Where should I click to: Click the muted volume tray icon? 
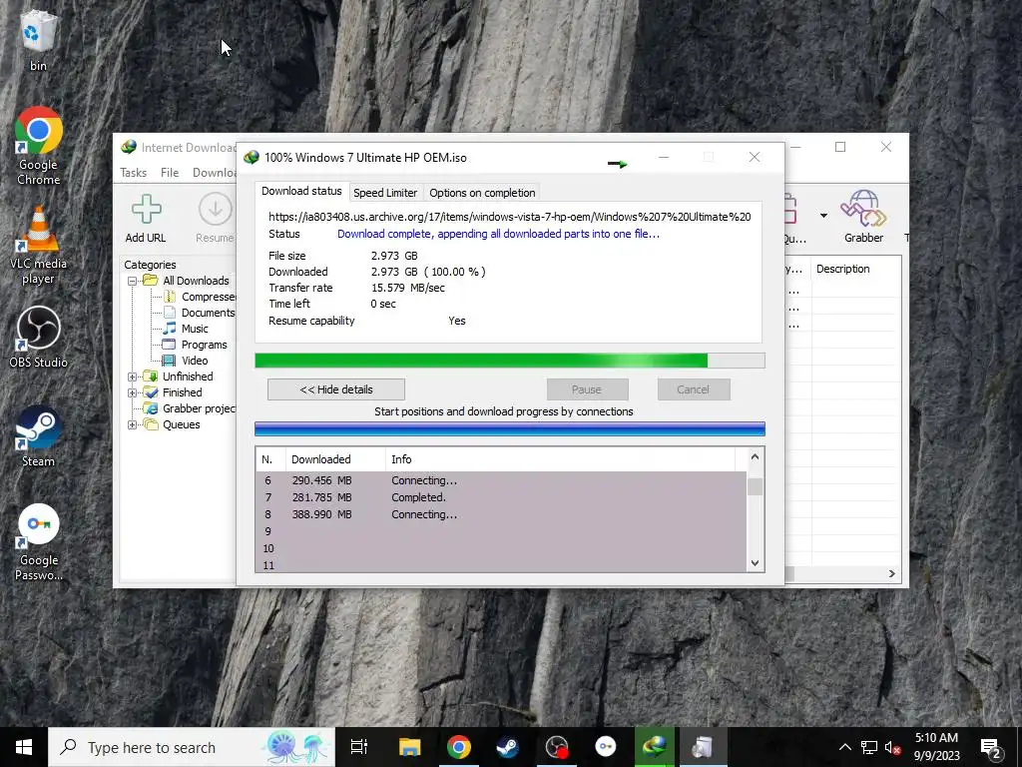coord(893,747)
